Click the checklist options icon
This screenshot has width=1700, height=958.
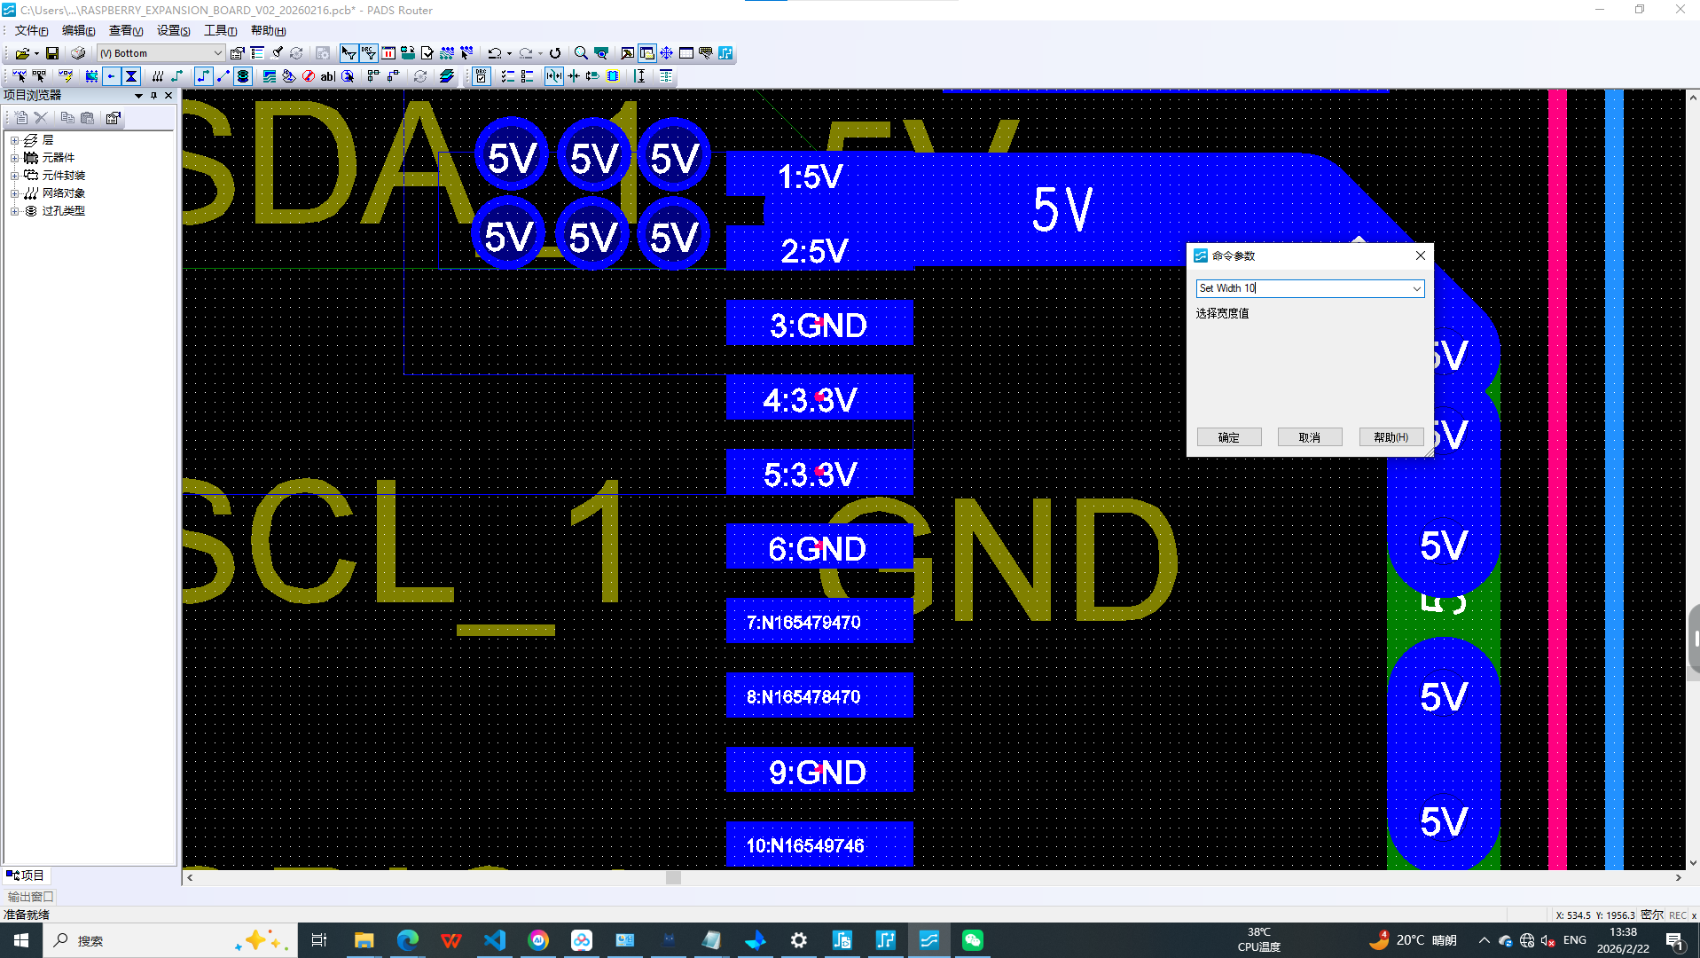[x=508, y=76]
